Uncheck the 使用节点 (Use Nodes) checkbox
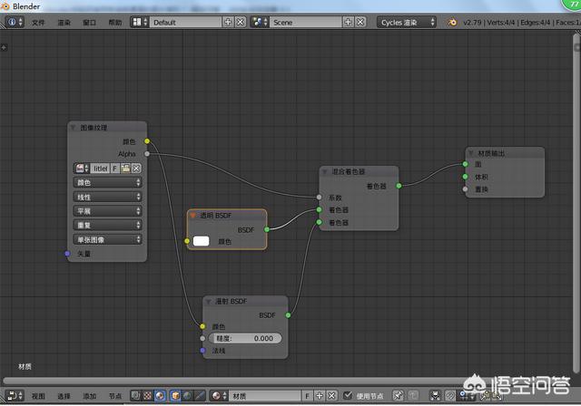The image size is (581, 406). 347,396
